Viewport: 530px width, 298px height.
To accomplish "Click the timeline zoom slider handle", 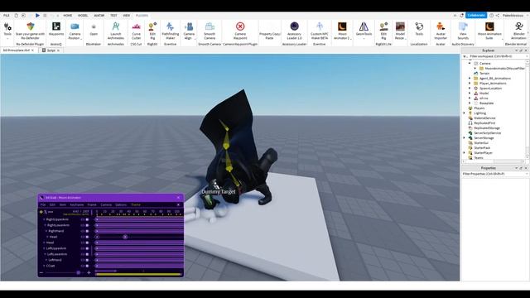I will click(79, 272).
